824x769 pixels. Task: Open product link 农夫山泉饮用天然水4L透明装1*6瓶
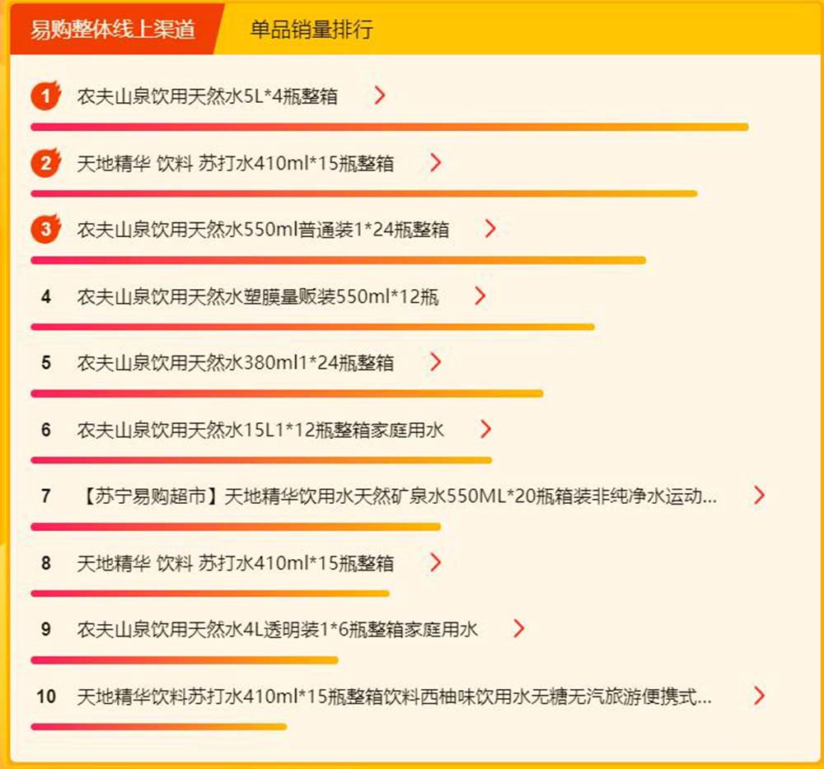pyautogui.click(x=277, y=629)
